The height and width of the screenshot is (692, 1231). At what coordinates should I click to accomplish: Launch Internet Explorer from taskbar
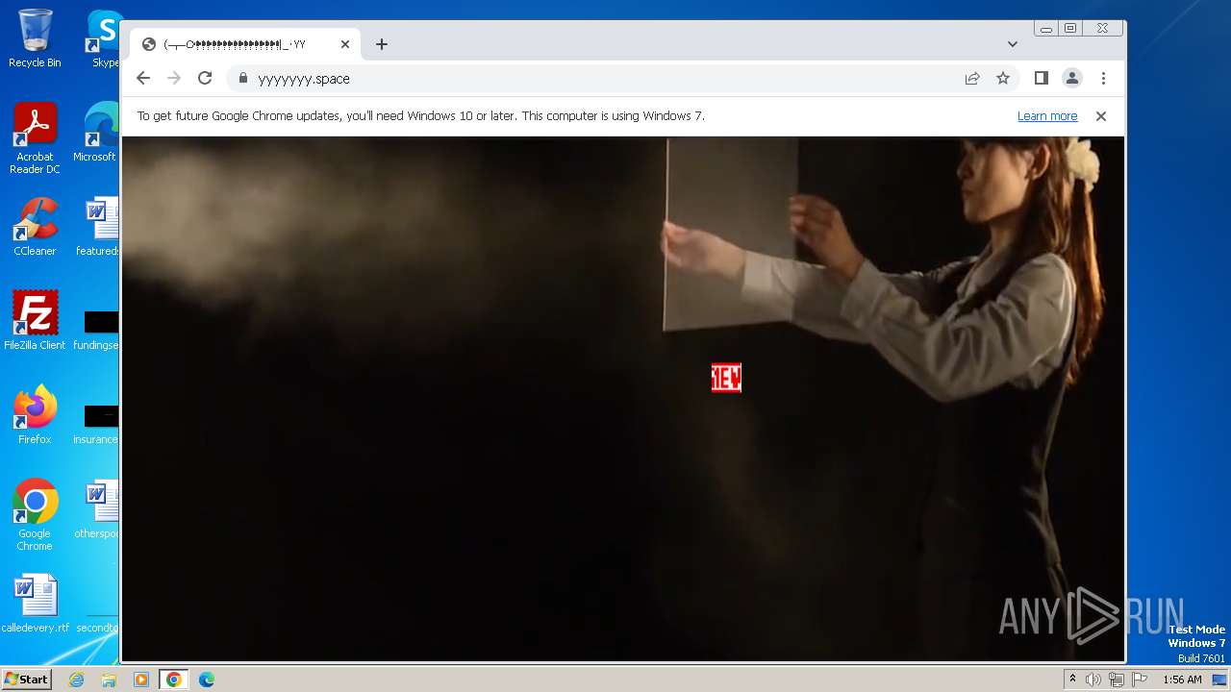pyautogui.click(x=77, y=680)
